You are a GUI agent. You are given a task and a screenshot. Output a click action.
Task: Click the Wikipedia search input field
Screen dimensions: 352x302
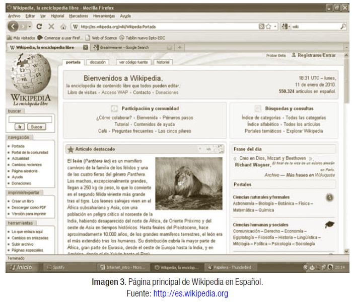tap(30, 119)
